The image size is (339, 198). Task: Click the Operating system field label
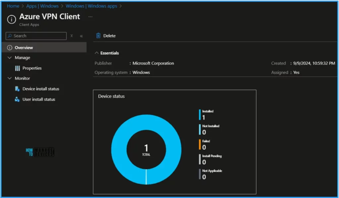(x=111, y=72)
